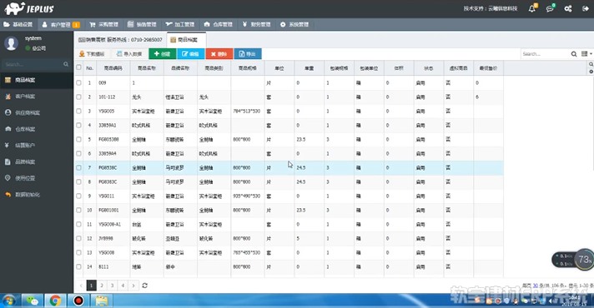Click the sidebar search magnifier icon
Screen dimensions: 594x308
point(66,64)
